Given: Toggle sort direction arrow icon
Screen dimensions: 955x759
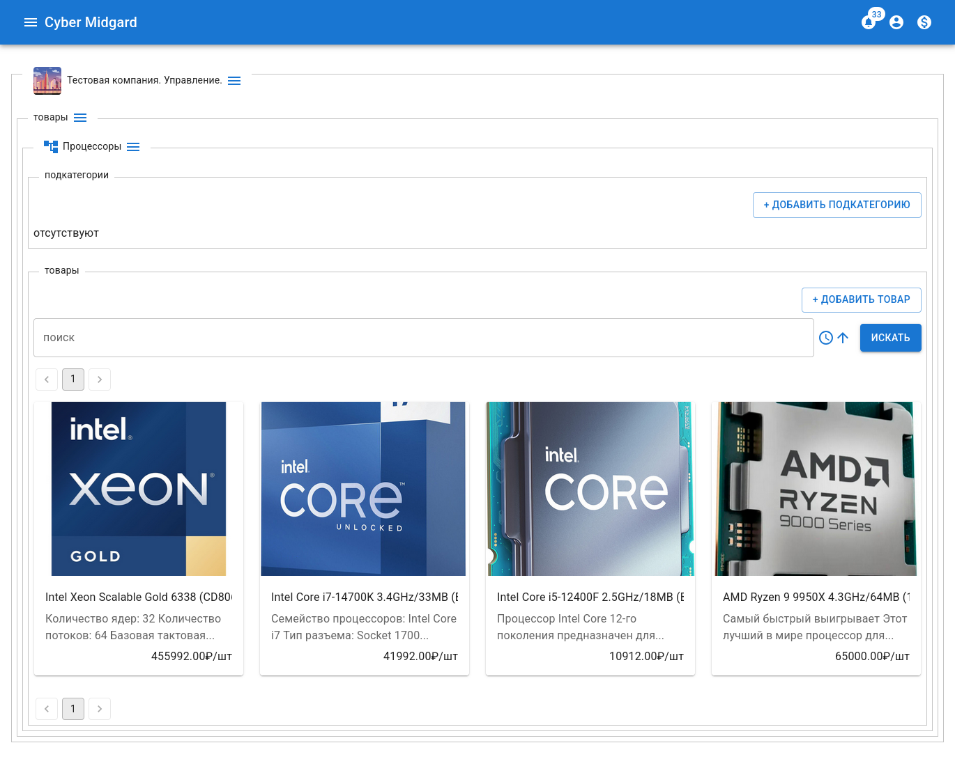Looking at the screenshot, I should [x=843, y=338].
